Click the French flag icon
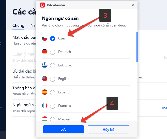 (x=45, y=106)
